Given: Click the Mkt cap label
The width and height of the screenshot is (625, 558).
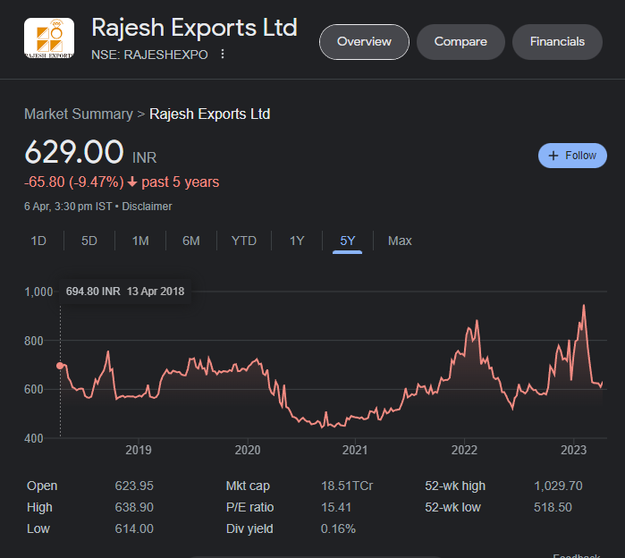Looking at the screenshot, I should click(248, 486).
